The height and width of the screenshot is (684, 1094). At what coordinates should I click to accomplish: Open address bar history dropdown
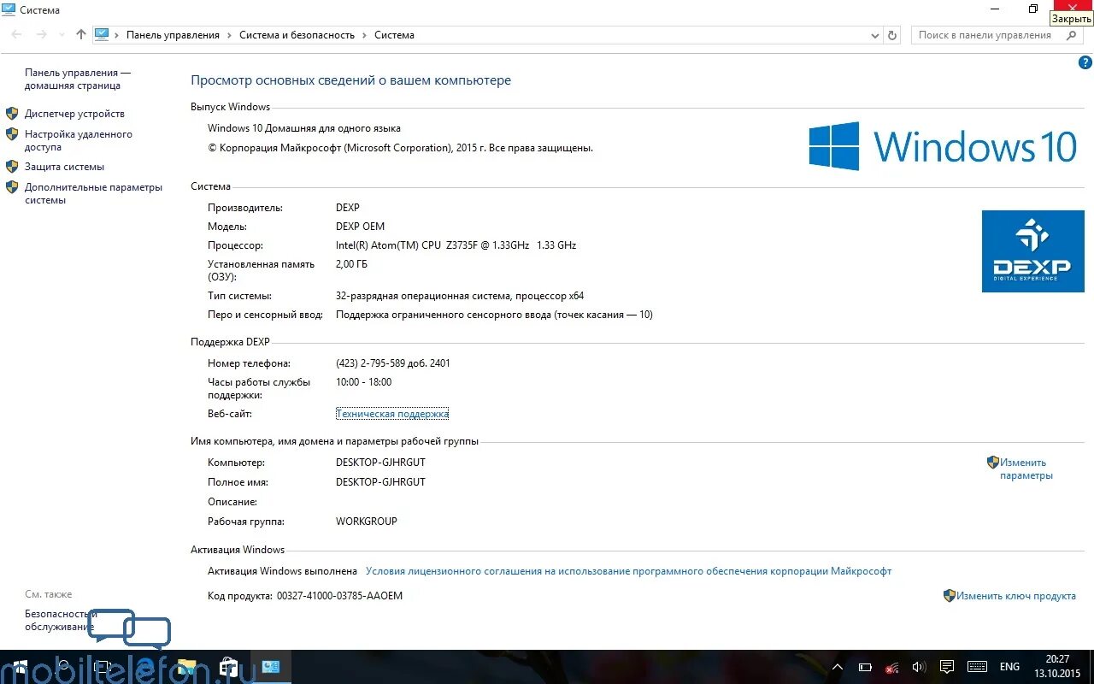[x=874, y=35]
